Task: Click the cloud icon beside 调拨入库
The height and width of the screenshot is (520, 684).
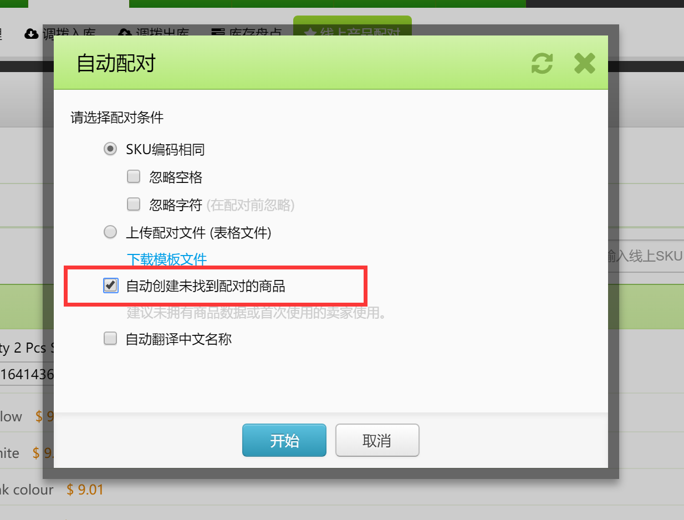Action: (x=32, y=34)
